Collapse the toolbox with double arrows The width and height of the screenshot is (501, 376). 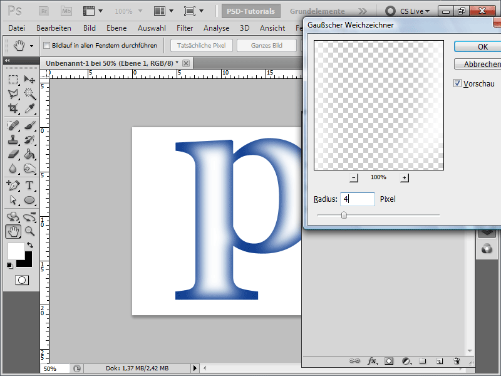(7, 60)
